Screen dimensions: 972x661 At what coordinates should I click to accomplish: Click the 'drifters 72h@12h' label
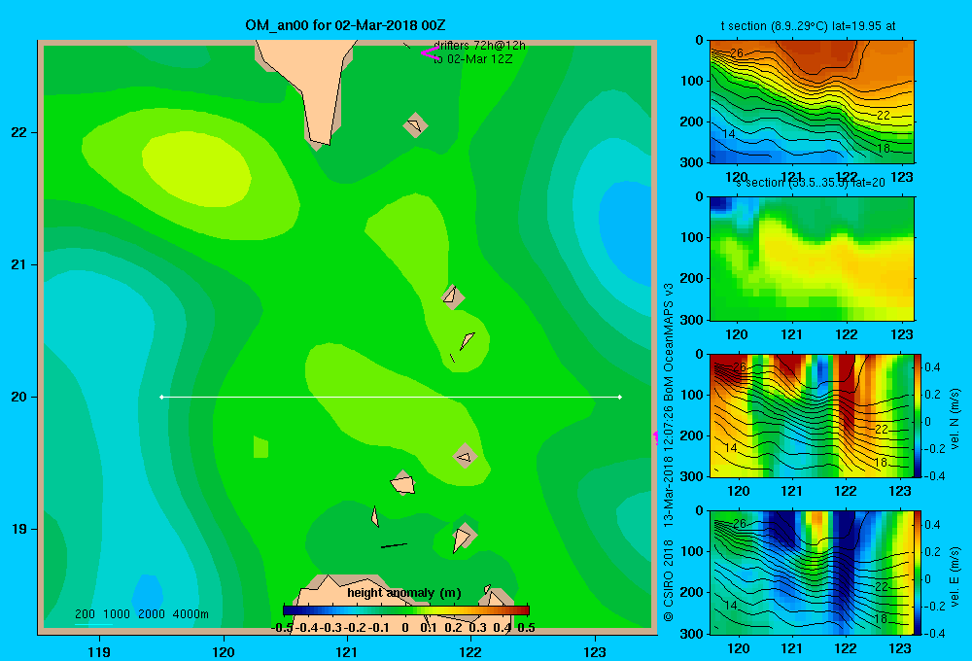pyautogui.click(x=479, y=46)
